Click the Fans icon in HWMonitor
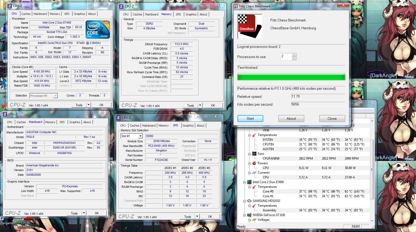This screenshot has width=416, height=232. tap(254, 154)
